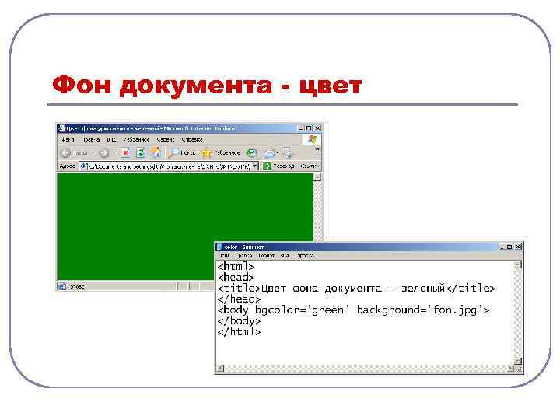Click the <html> line in Notepad
560x420 pixels.
(x=236, y=267)
